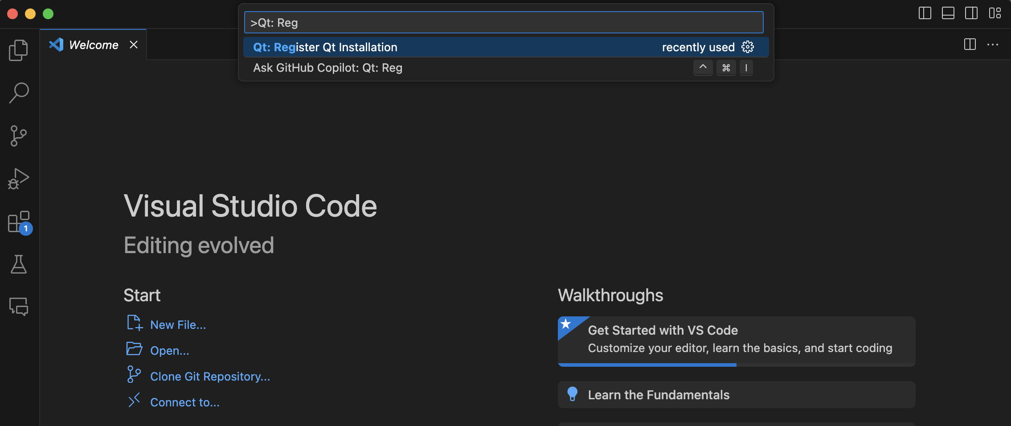Screen dimensions: 1011x426
Task: Toggle the primary side bar layout control
Action: (x=925, y=13)
